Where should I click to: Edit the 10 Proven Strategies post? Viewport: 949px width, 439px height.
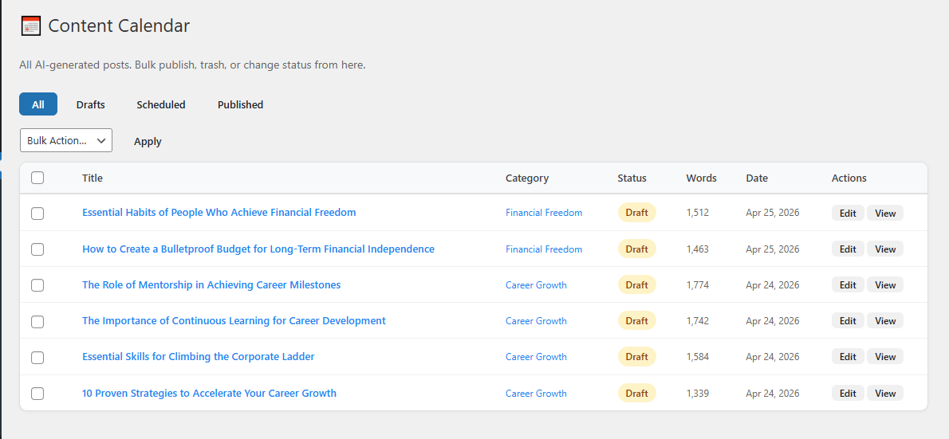[x=848, y=393]
